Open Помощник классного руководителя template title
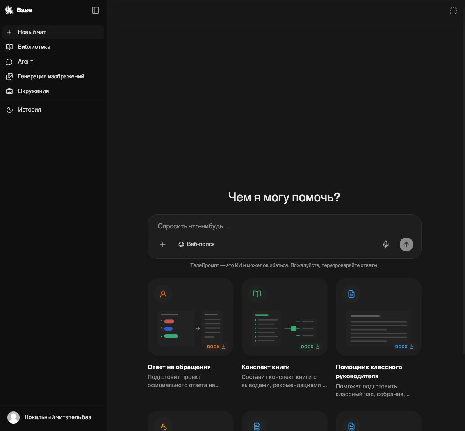The height and width of the screenshot is (431, 465). pyautogui.click(x=369, y=372)
